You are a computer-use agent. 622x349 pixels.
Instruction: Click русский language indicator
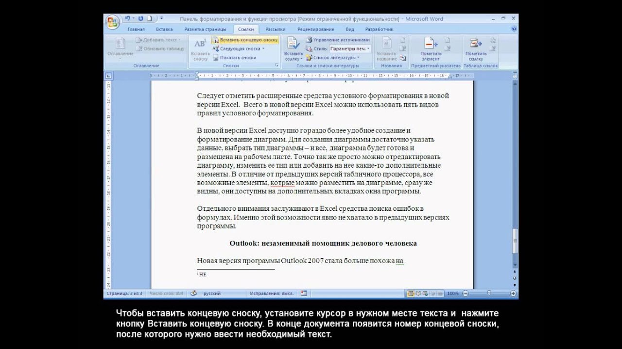pyautogui.click(x=212, y=293)
